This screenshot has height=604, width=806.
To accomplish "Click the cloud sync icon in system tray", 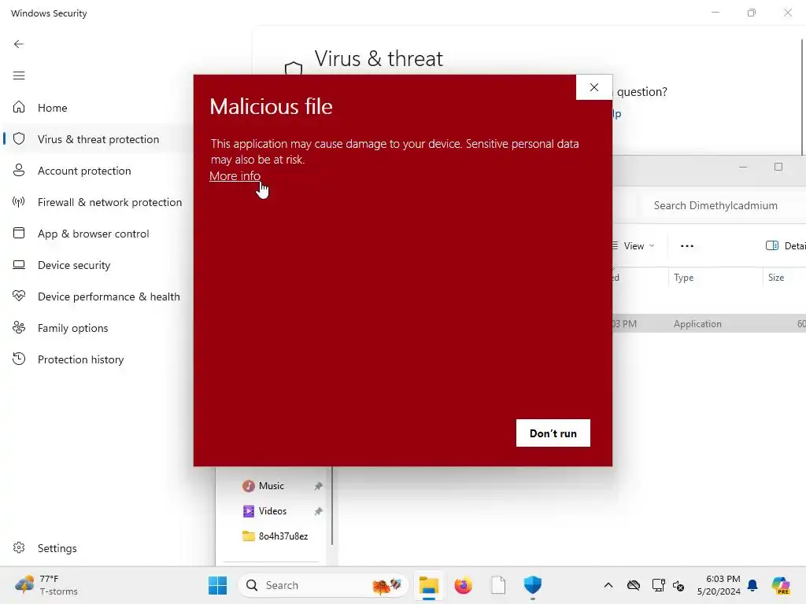I will [x=634, y=585].
